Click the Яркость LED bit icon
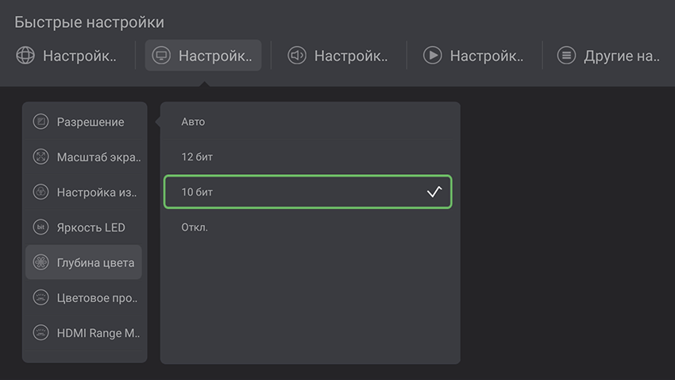 click(41, 227)
